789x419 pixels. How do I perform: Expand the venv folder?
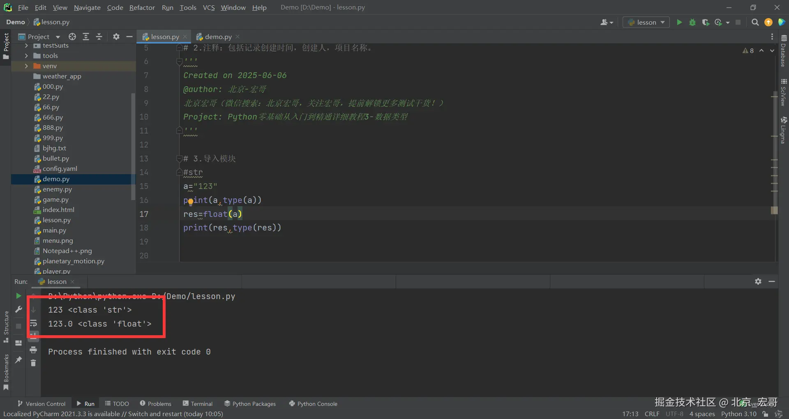(26, 66)
